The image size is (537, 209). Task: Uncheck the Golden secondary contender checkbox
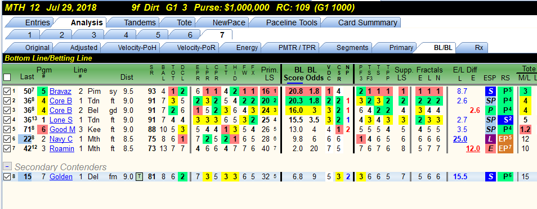pyautogui.click(x=7, y=177)
